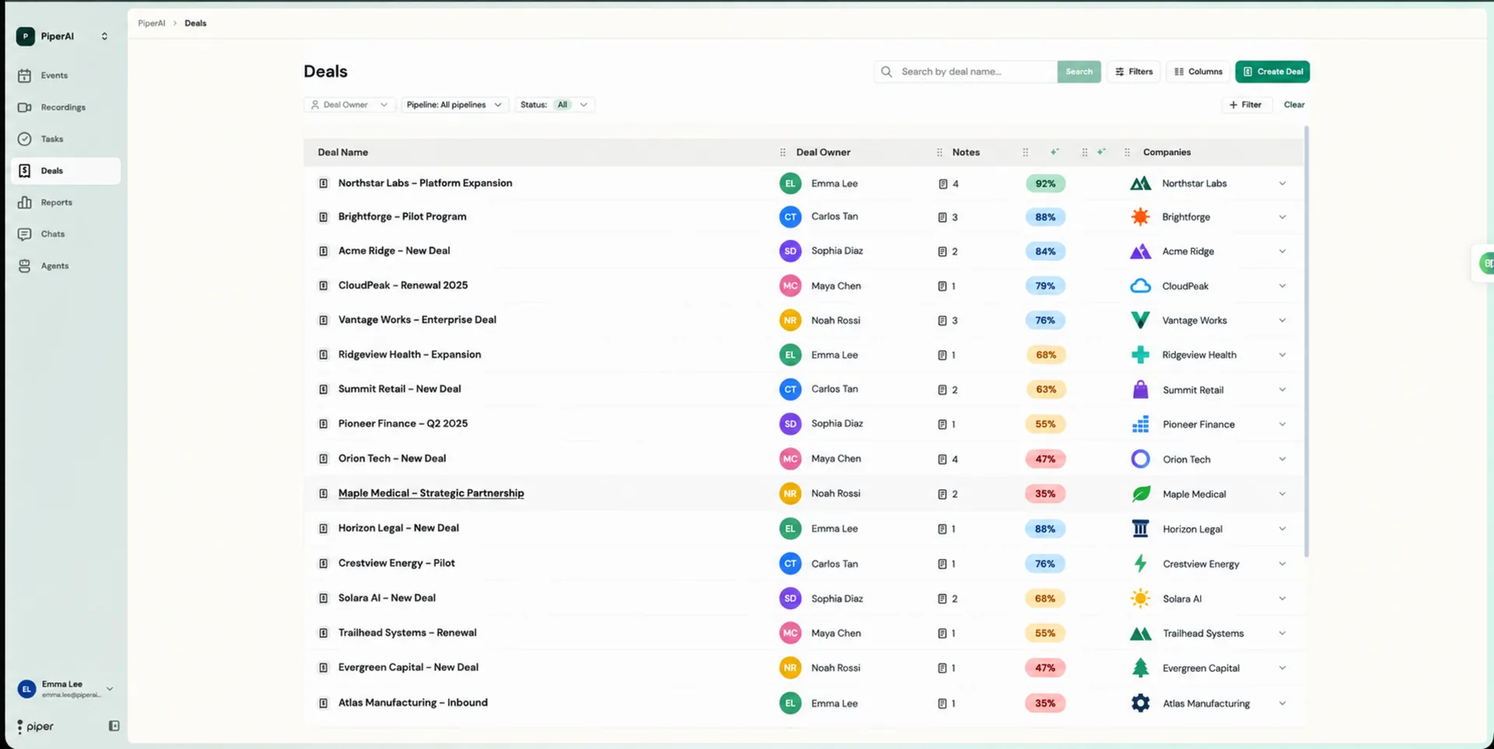Viewport: 1494px width, 749px height.
Task: Click the green Search button
Action: (1078, 72)
